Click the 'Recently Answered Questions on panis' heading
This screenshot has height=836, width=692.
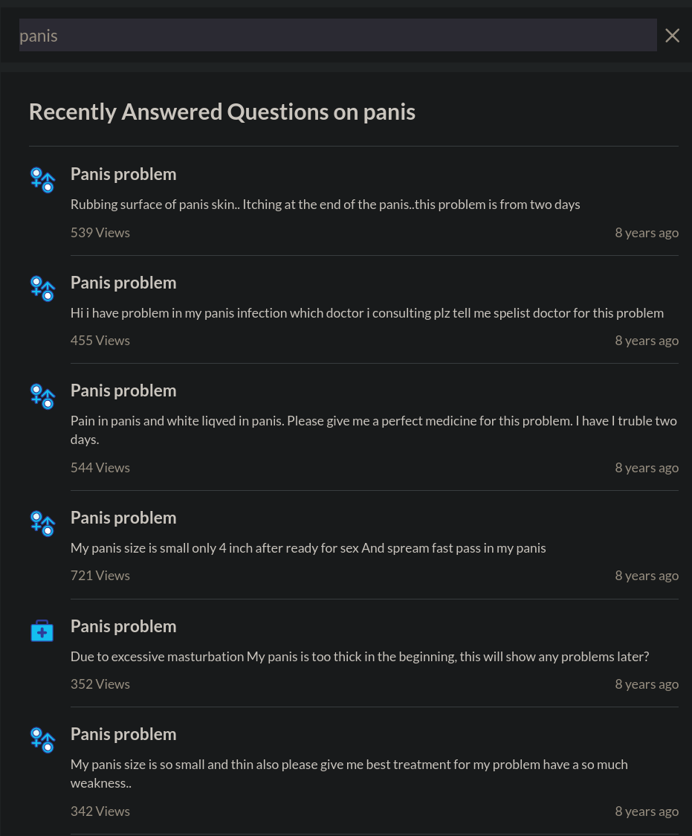point(222,112)
